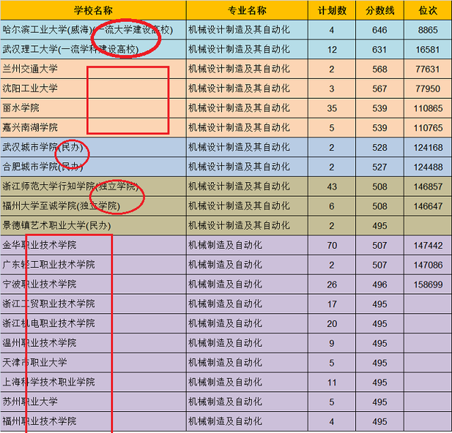This screenshot has height=433, width=452.
Task: Click plan count 20 for 浙江机电职业技术学院
Action: pos(332,324)
